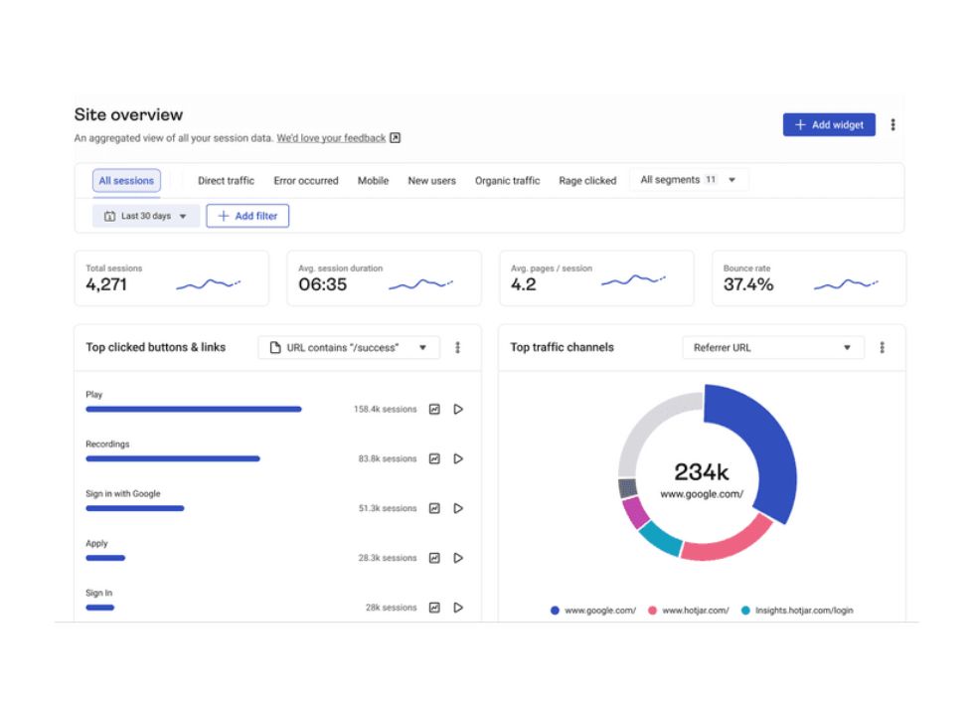Open the trend chart icon for Sign In
This screenshot has height=716, width=974.
(434, 608)
